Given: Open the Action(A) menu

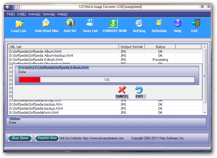Looking at the screenshot, I should pyautogui.click(x=34, y=14).
